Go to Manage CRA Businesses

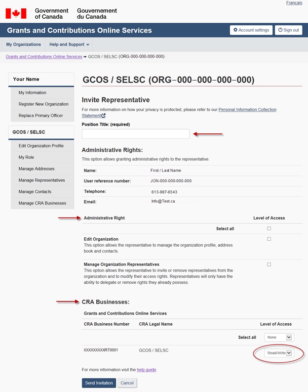pos(42,203)
